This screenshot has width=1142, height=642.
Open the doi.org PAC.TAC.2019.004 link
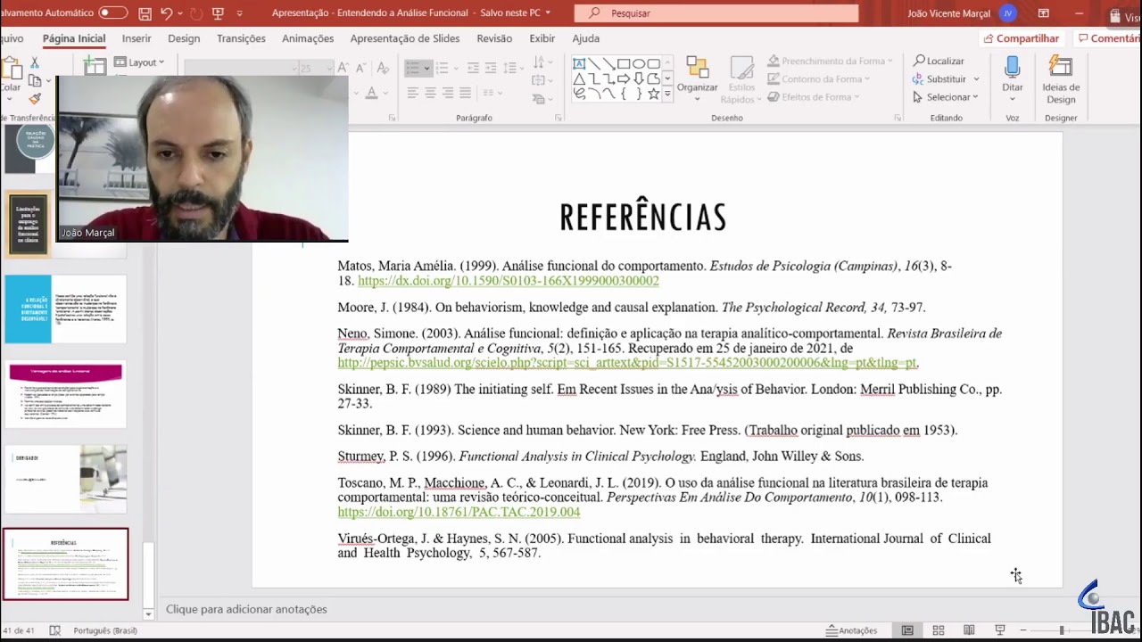coord(459,512)
